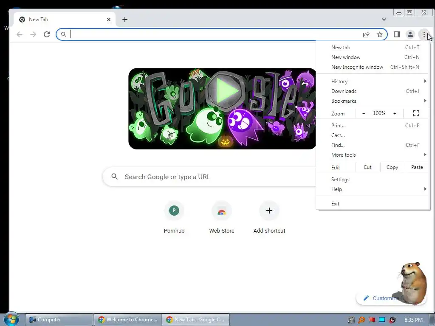Increase zoom with the plus button
The width and height of the screenshot is (435, 326).
(x=395, y=113)
